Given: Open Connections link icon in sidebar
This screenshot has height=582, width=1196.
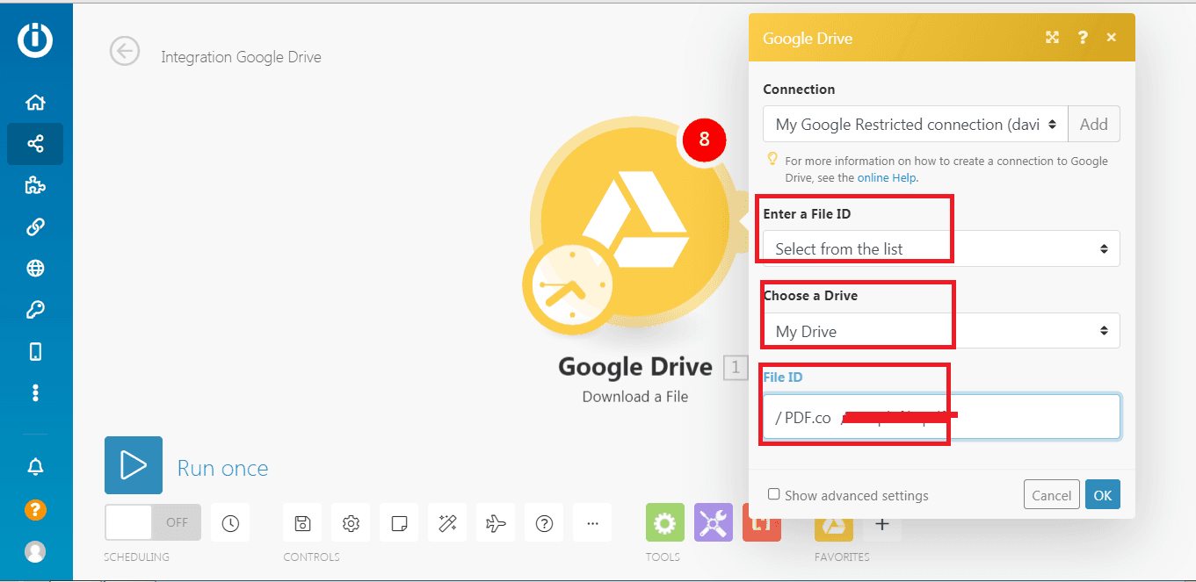Looking at the screenshot, I should [35, 227].
